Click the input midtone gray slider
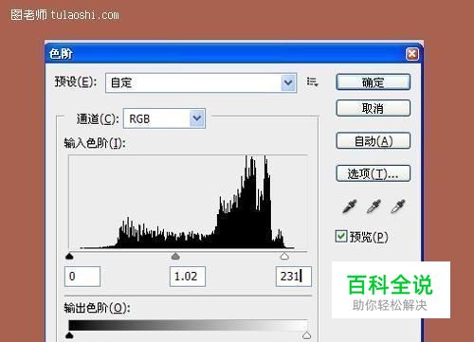474x342 pixels. (175, 256)
